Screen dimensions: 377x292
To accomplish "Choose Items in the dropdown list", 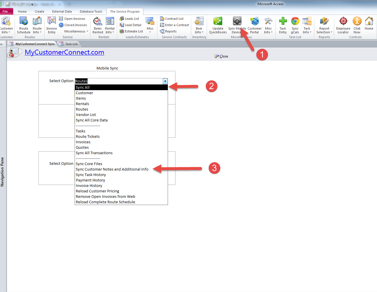I will pos(121,98).
